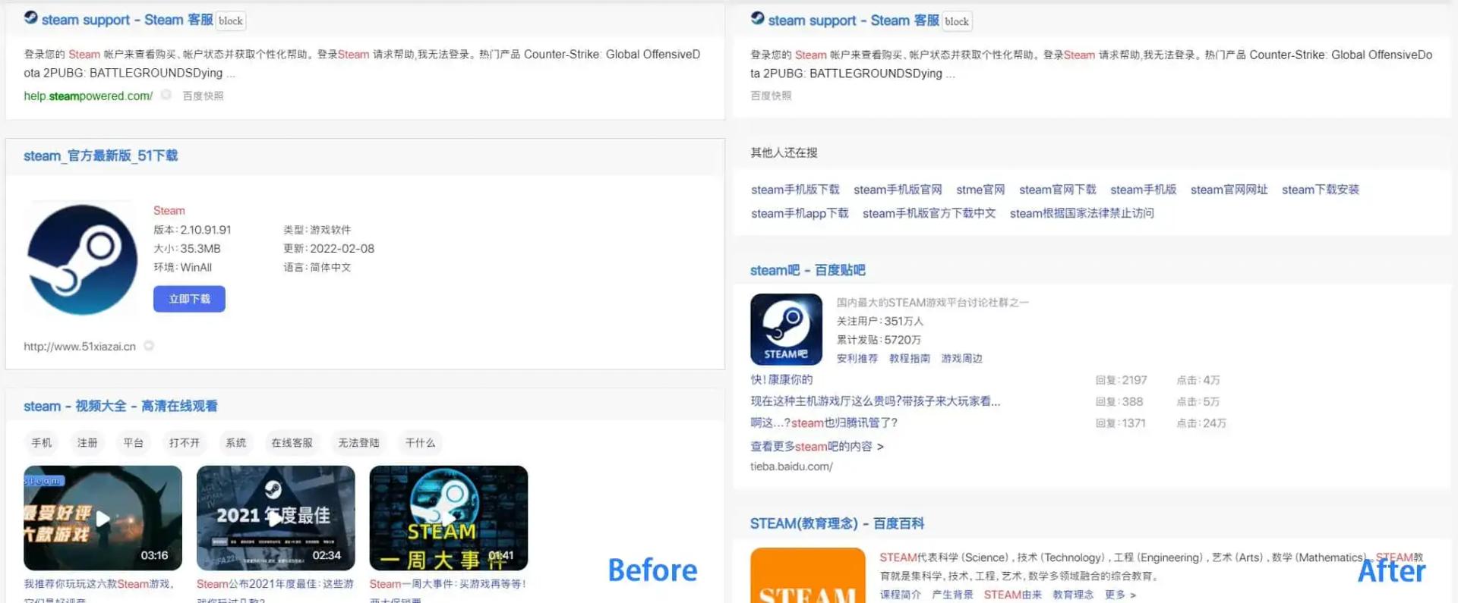
Task: Search related term steam手机版官方下载中文
Action: tap(929, 213)
